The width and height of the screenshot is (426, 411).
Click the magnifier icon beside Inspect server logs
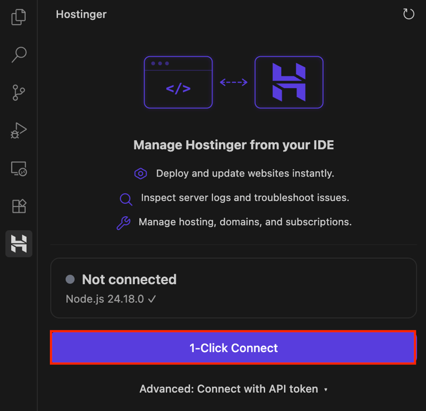pyautogui.click(x=126, y=200)
